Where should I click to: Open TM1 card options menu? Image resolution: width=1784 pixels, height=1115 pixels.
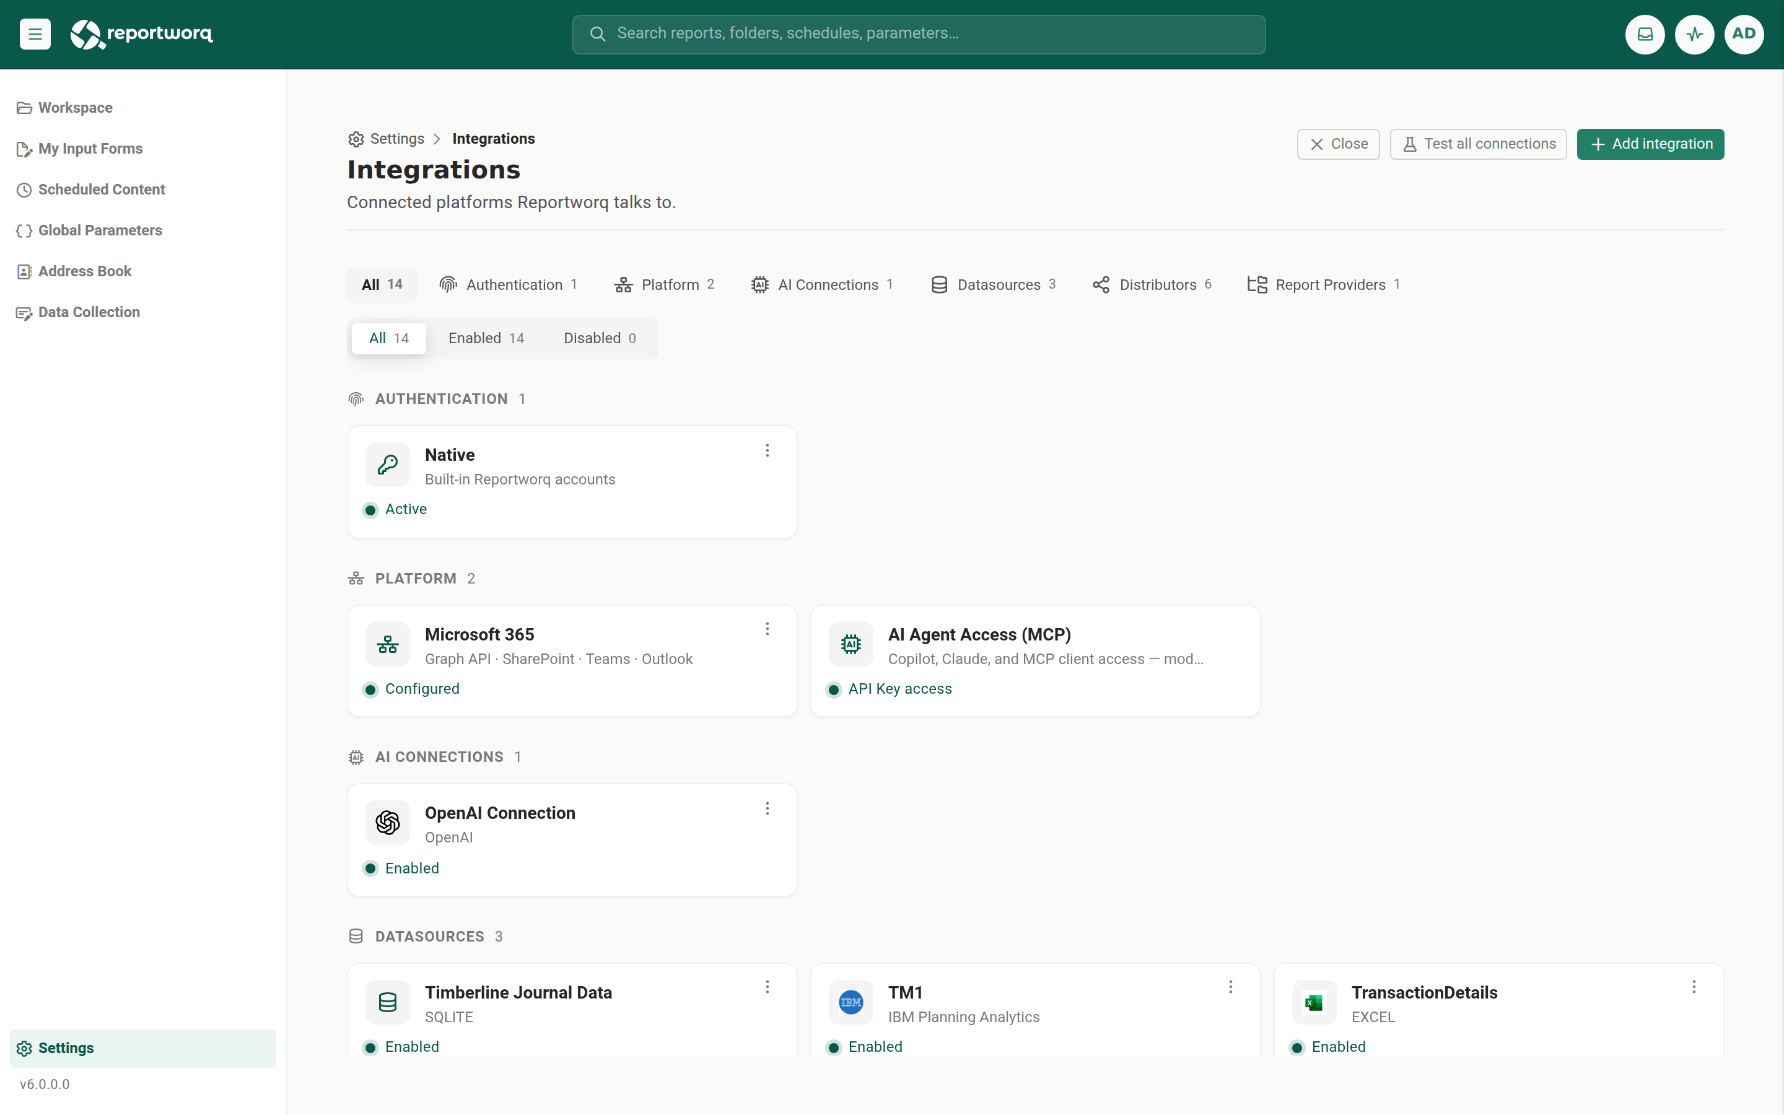click(1230, 987)
